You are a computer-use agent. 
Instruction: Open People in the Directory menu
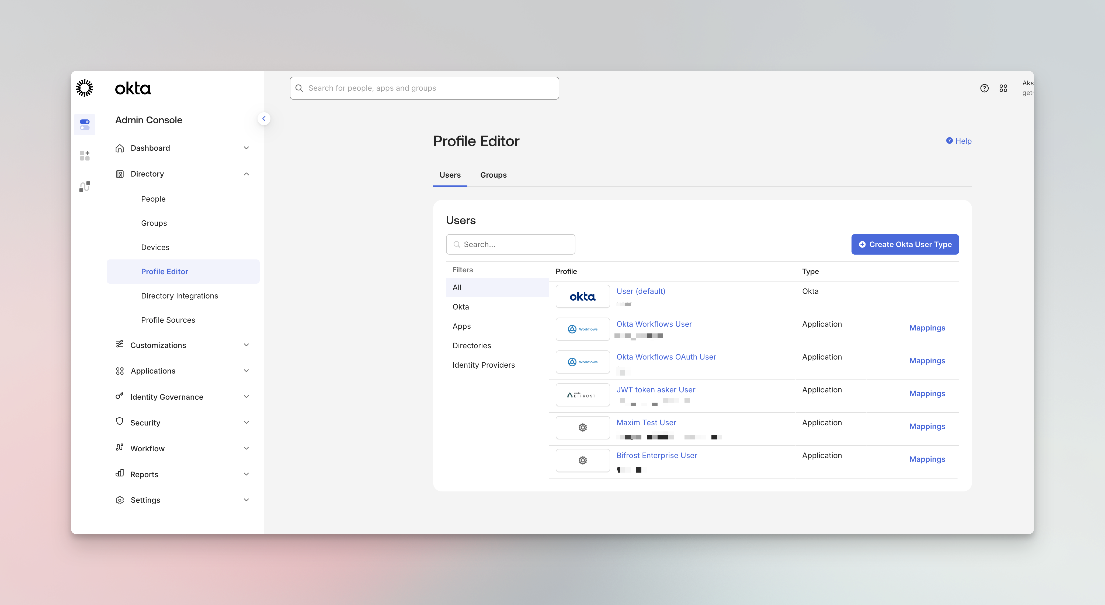[153, 199]
